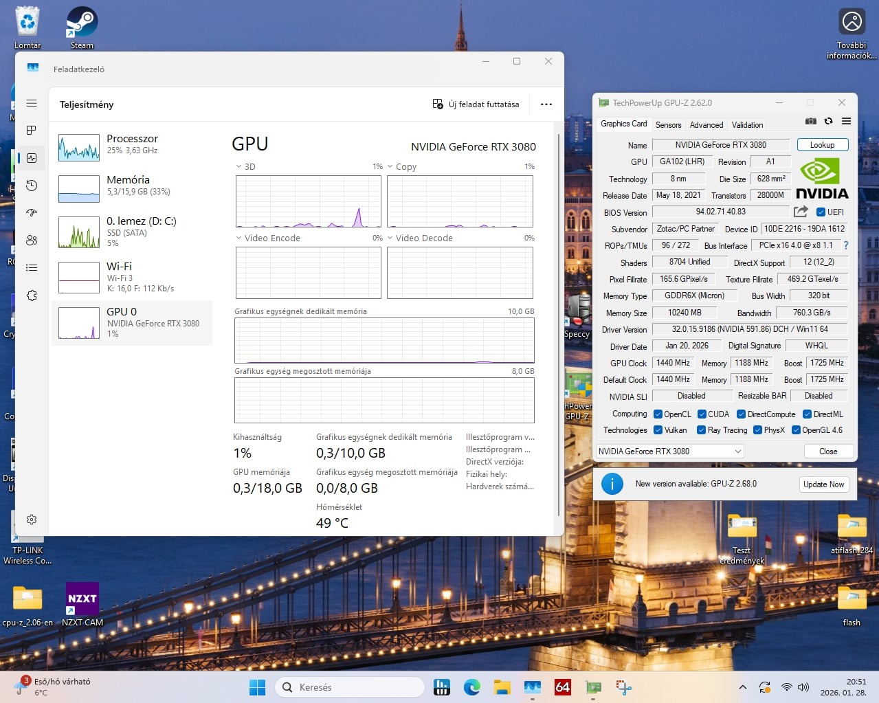This screenshot has height=703, width=879.
Task: Open Processes page icon in Task Manager sidebar
Action: tap(32, 130)
